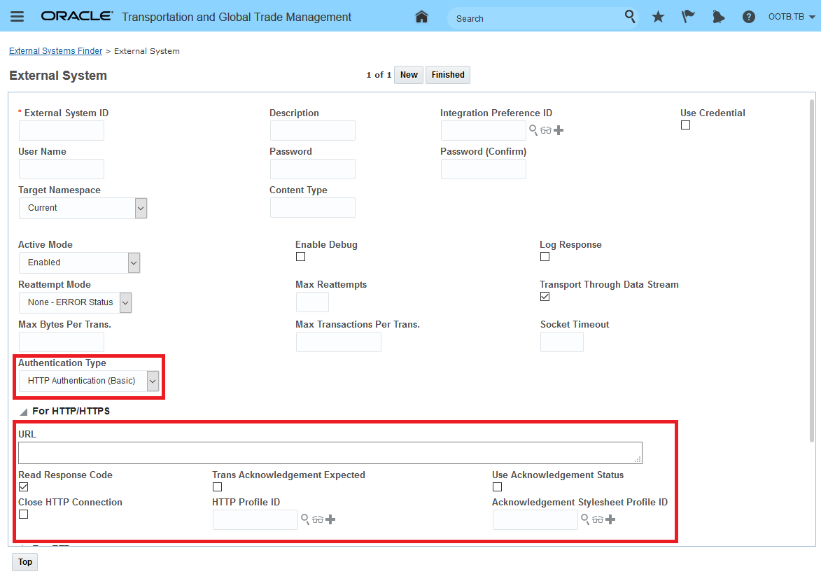
Task: Focus the Integration Preference ID field
Action: point(483,130)
